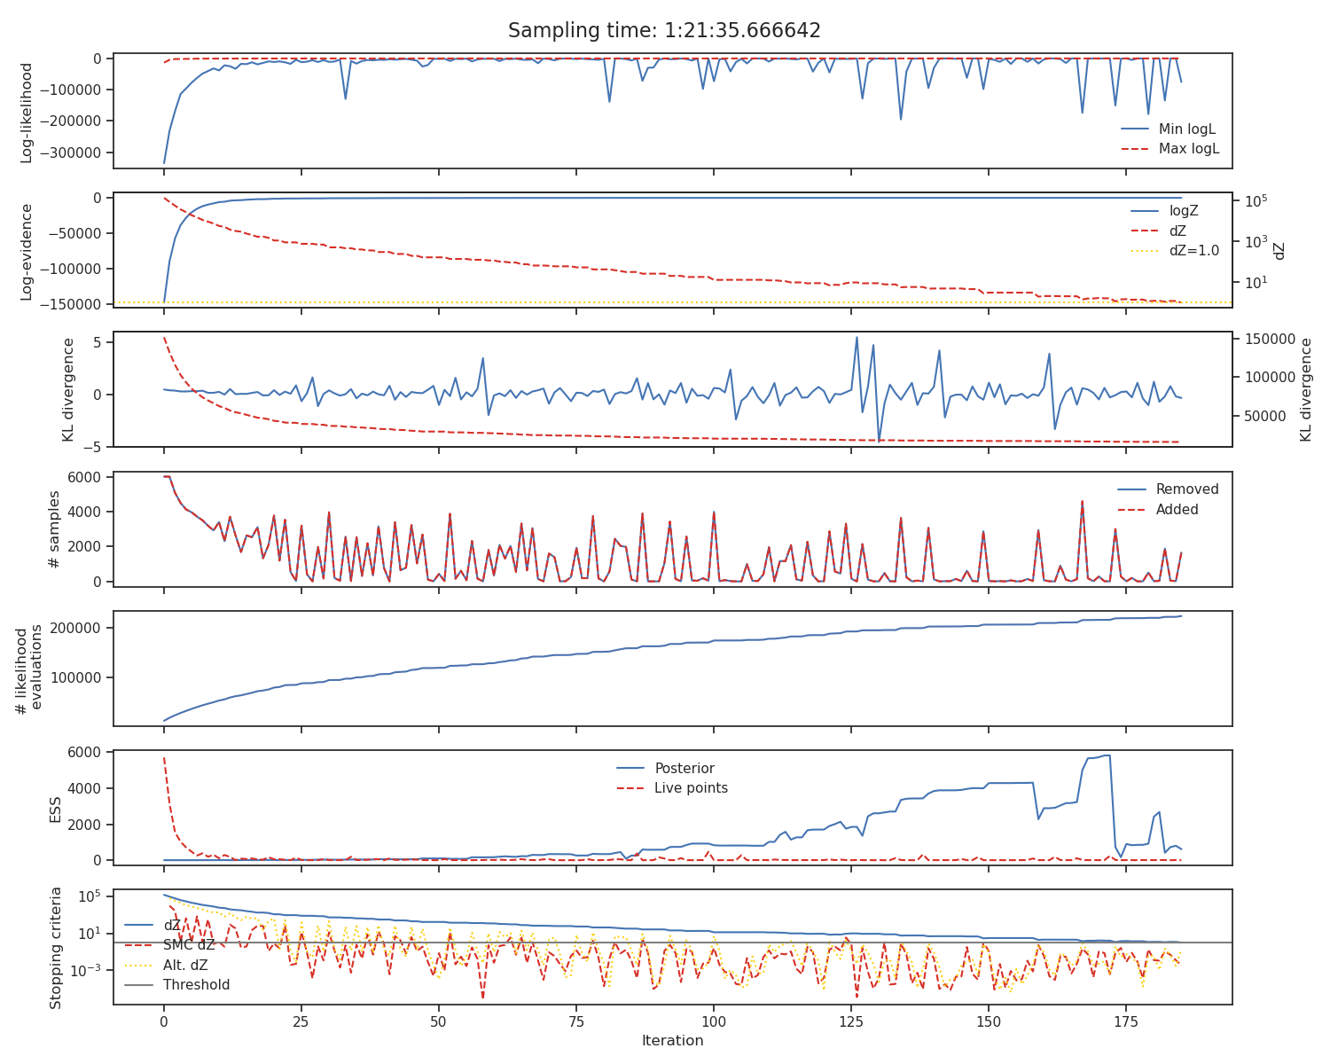The image size is (1330, 1064).
Task: Click the 'Log-likelihood' y-axis label
Action: [27, 113]
